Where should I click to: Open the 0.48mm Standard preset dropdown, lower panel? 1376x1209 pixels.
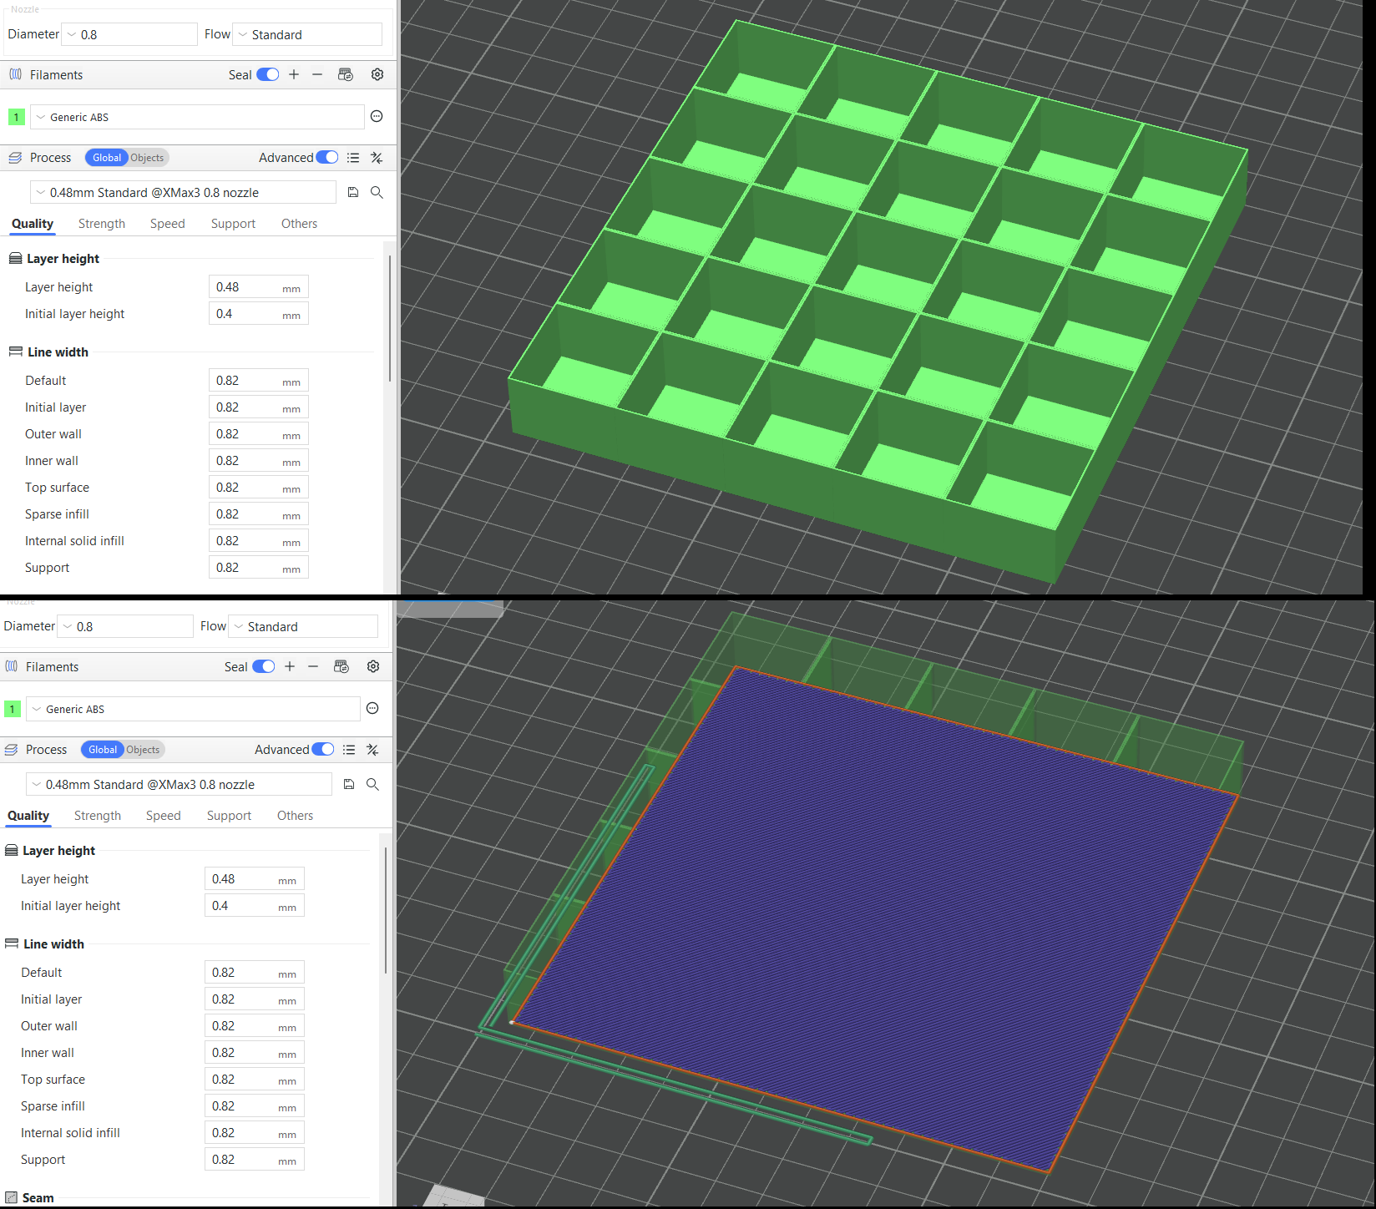tap(179, 784)
